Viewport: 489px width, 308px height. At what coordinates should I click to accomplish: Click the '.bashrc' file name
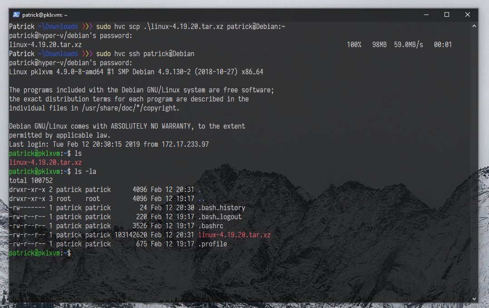click(x=211, y=226)
